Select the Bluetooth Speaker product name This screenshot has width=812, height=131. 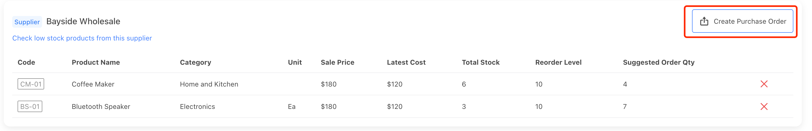[101, 107]
